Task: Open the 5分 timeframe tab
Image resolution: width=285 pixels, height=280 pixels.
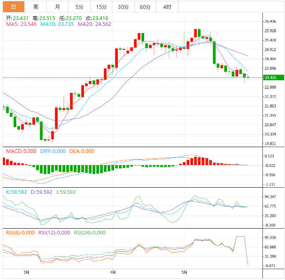Action: [x=79, y=7]
